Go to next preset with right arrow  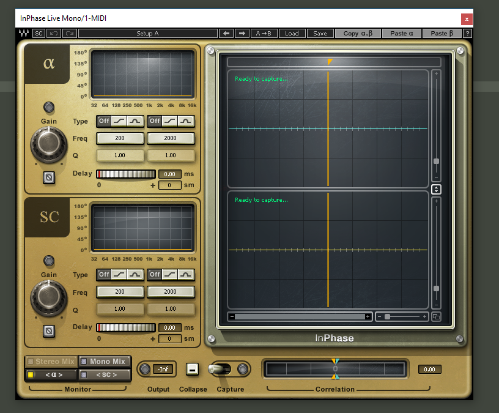coord(242,34)
